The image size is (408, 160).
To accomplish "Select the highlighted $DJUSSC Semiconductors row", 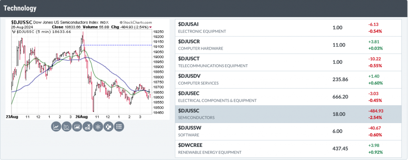I will click(288, 114).
